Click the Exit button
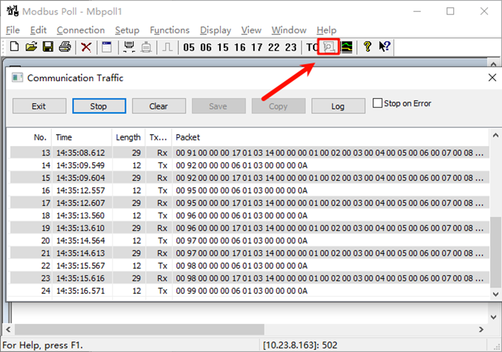The width and height of the screenshot is (502, 352). (x=40, y=106)
